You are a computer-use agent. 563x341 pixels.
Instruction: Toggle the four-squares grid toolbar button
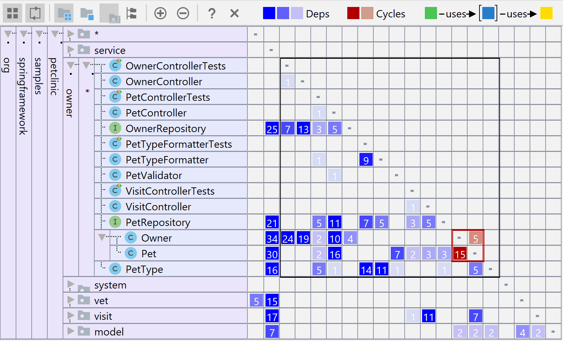[x=13, y=14]
